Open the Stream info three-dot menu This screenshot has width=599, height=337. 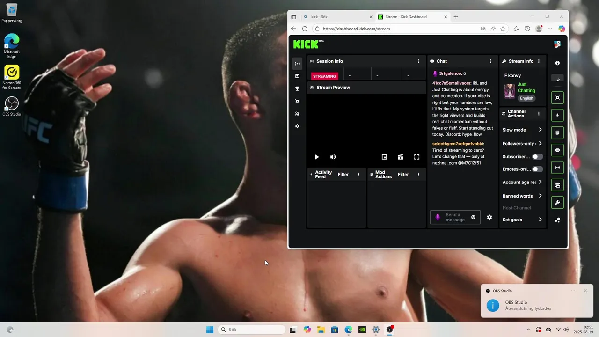pos(539,61)
